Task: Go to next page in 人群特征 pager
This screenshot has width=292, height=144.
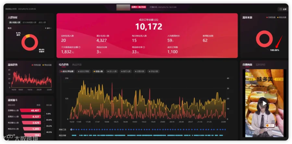Action: tap(51, 28)
